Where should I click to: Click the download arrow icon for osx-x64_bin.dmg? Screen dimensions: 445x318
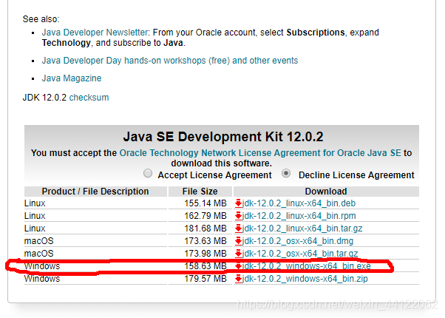click(x=238, y=241)
